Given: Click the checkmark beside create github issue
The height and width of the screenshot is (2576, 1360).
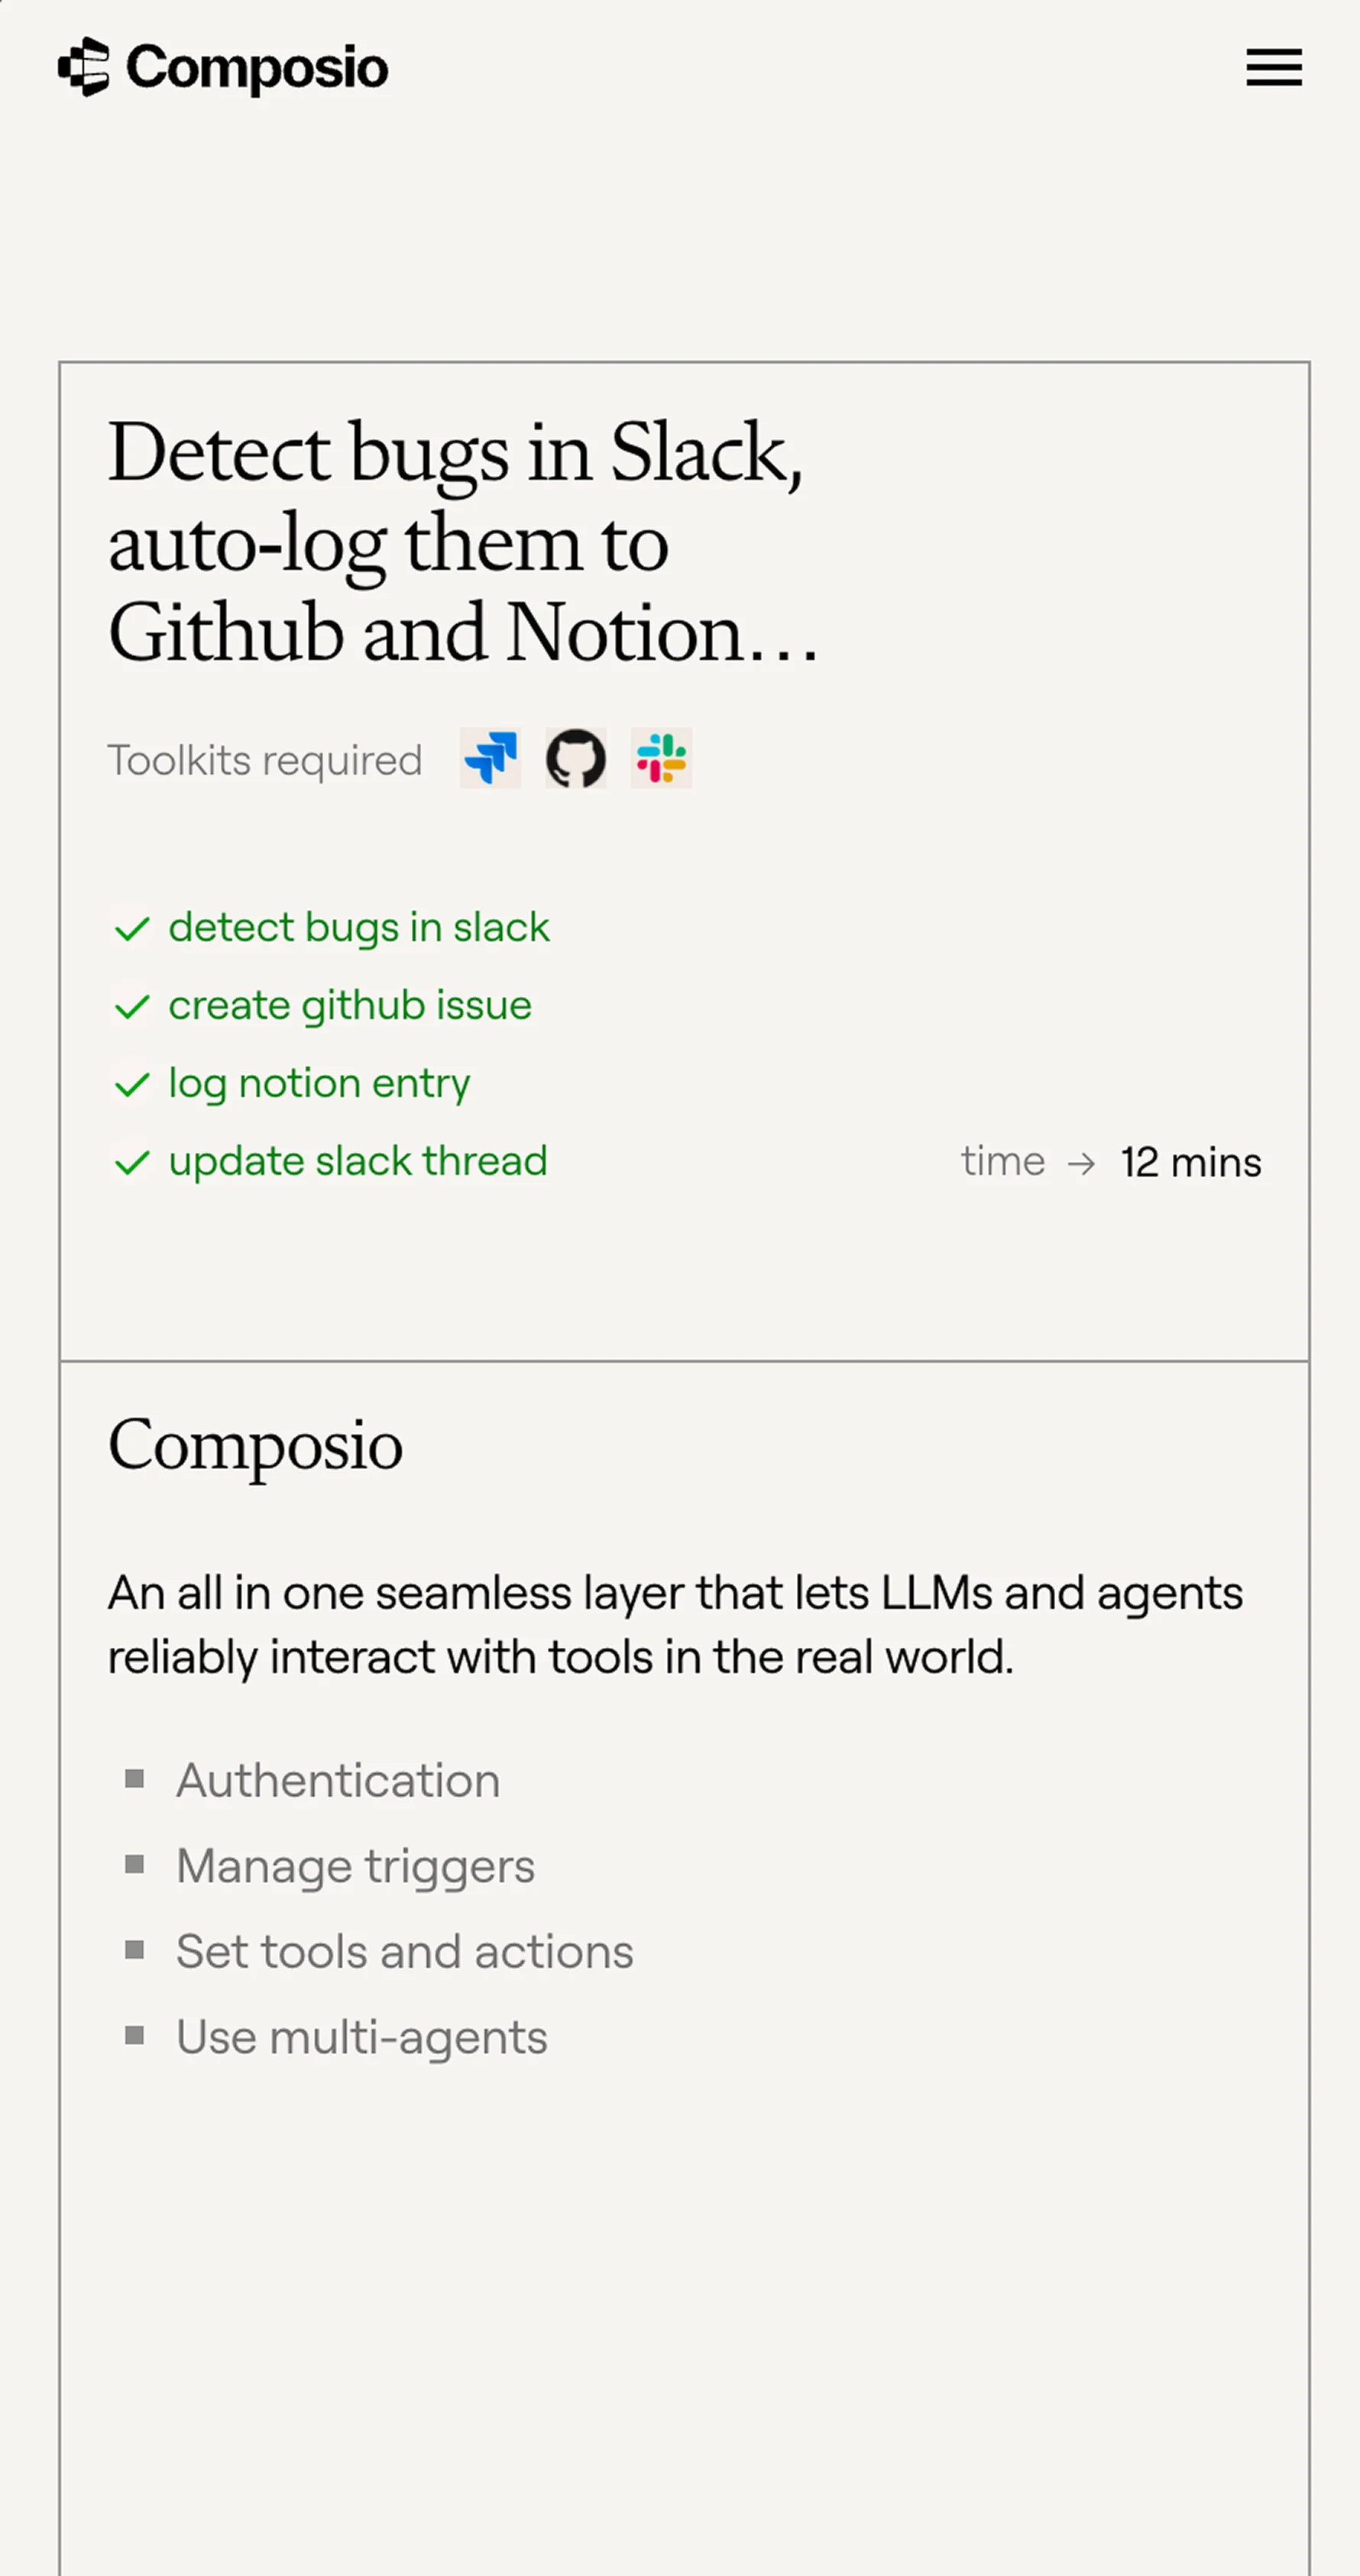Looking at the screenshot, I should pos(132,1007).
